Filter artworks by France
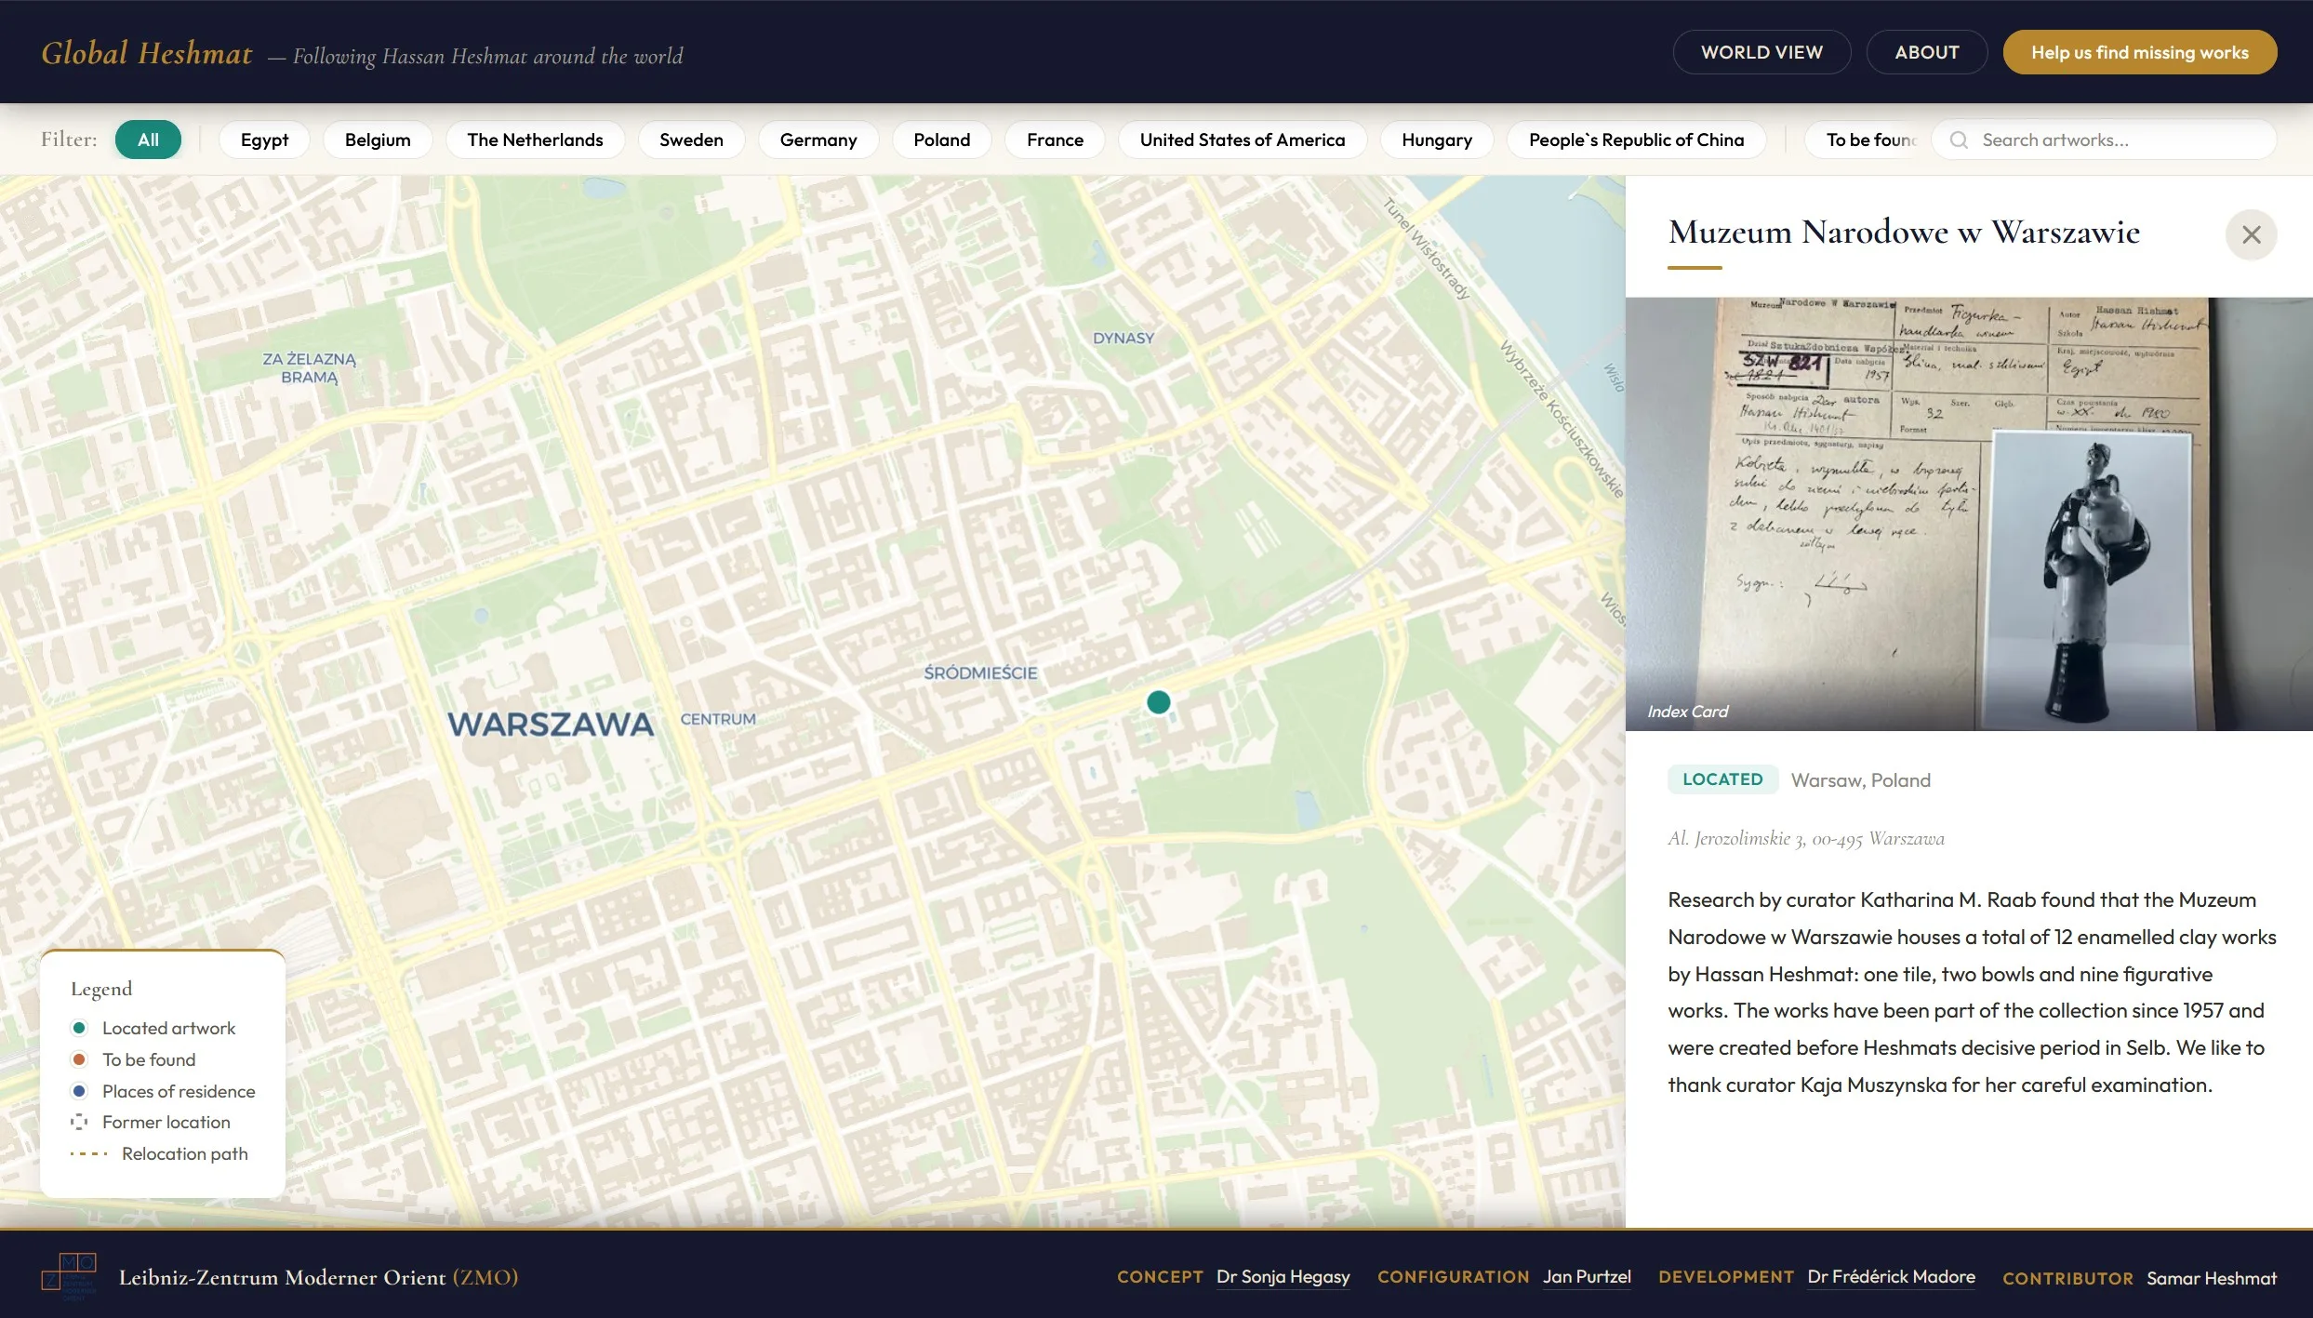Image resolution: width=2313 pixels, height=1318 pixels. (x=1055, y=140)
